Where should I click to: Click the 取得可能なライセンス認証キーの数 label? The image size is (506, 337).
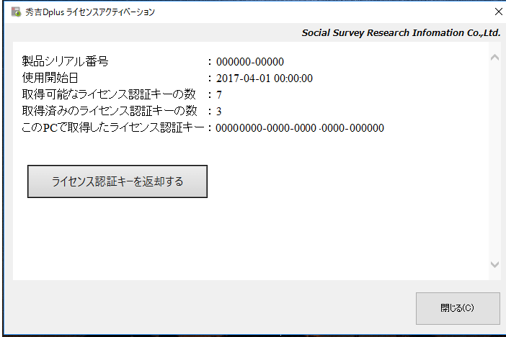(109, 94)
